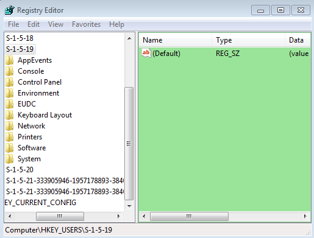This screenshot has width=314, height=238.
Task: Select the AppEvents key label
Action: click(35, 60)
